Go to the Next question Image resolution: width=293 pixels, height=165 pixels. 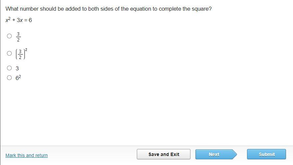point(214,154)
